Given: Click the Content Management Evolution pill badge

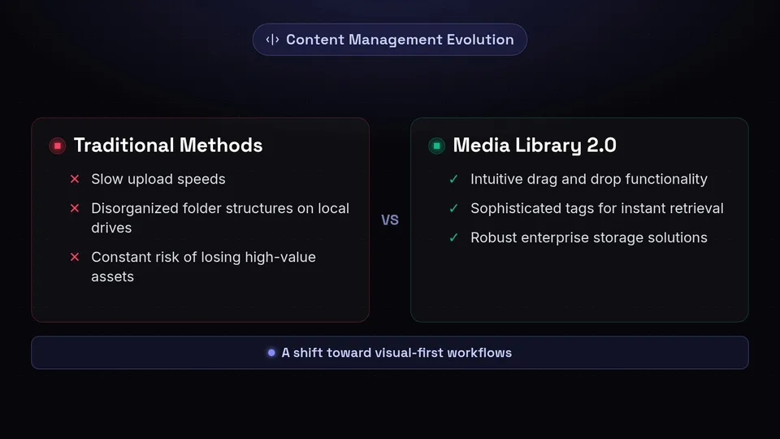Looking at the screenshot, I should (x=389, y=39).
